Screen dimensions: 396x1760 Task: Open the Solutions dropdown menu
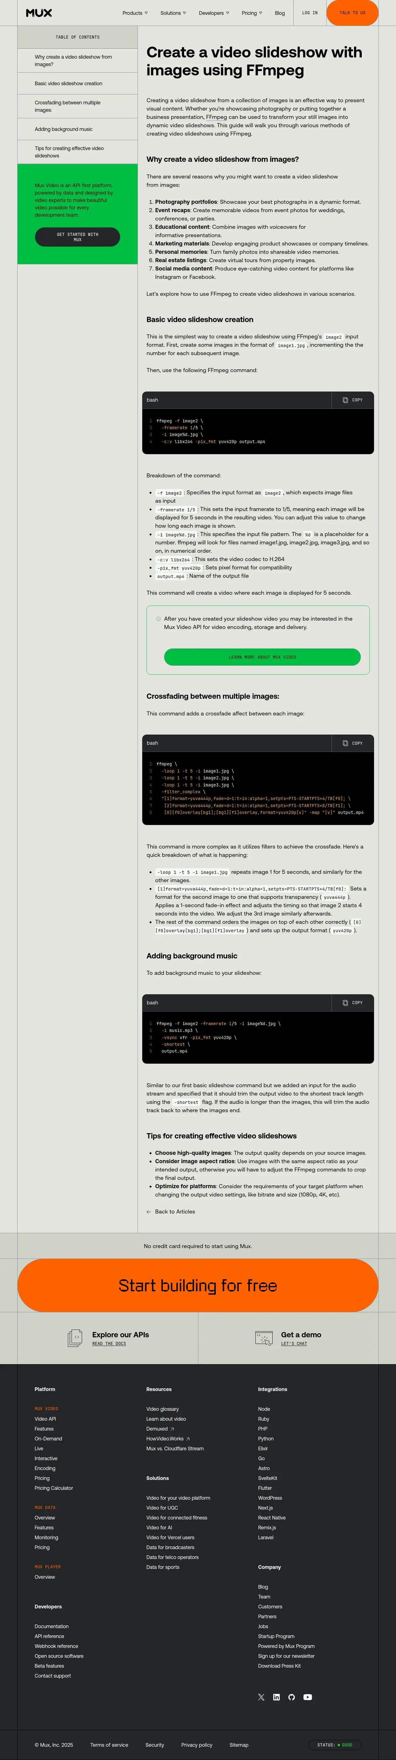(x=173, y=13)
